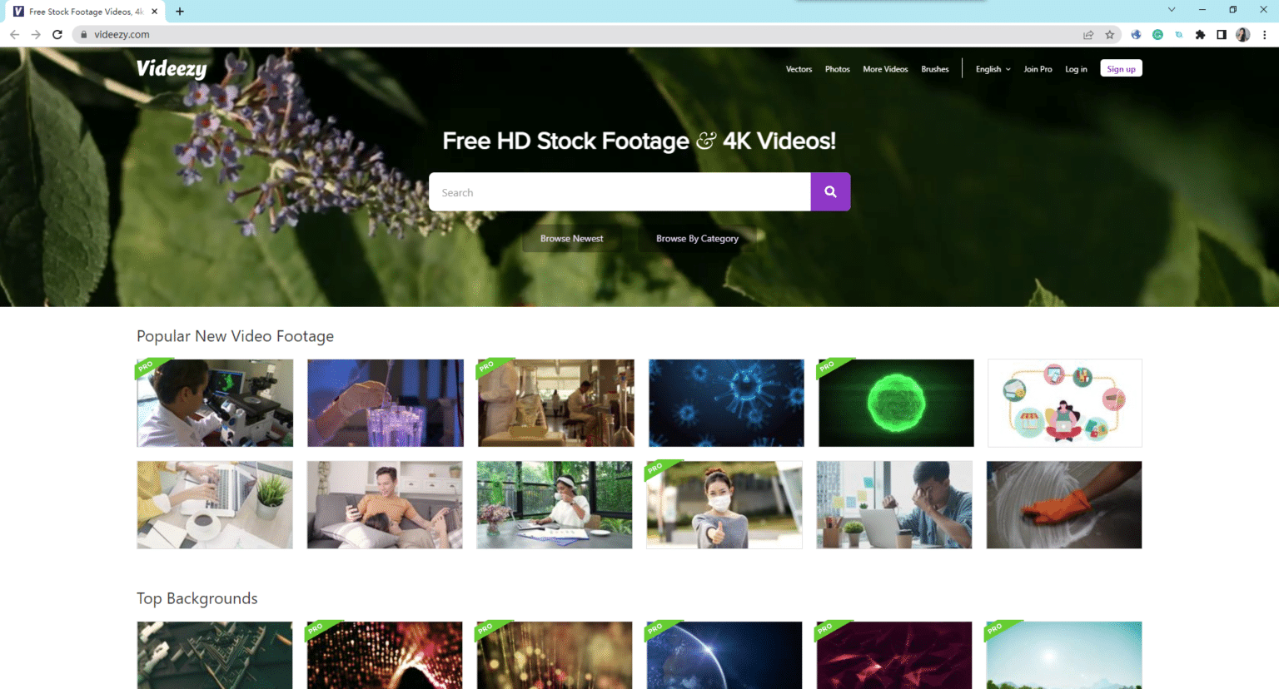Open a new tab with the plus icon
1279x689 pixels.
(x=180, y=12)
